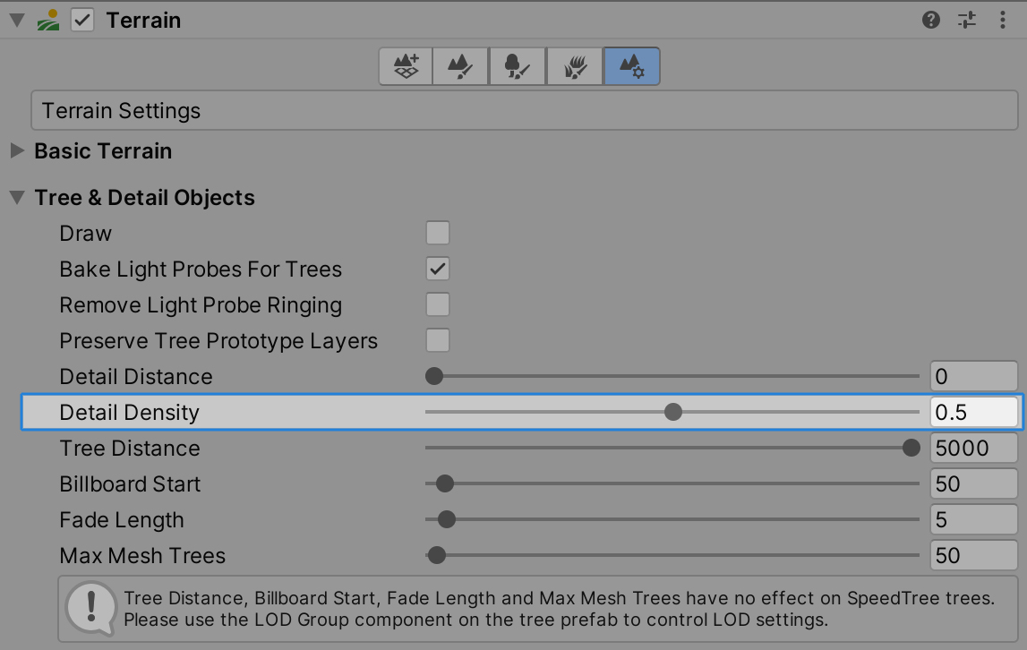This screenshot has height=650, width=1027.
Task: Click the Detail Density slider handle
Action: (x=672, y=412)
